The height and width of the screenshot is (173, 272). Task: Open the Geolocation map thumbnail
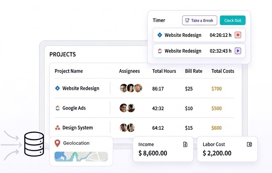coord(81,156)
